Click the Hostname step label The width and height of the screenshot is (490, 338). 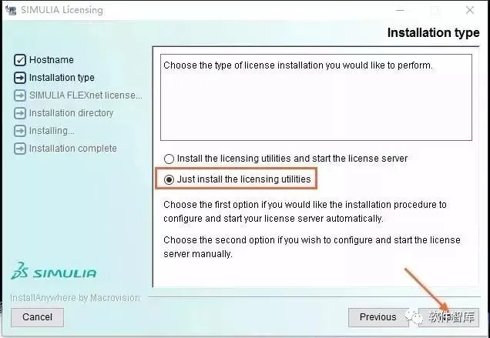(52, 60)
